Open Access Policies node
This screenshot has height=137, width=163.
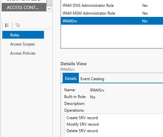click(23, 53)
